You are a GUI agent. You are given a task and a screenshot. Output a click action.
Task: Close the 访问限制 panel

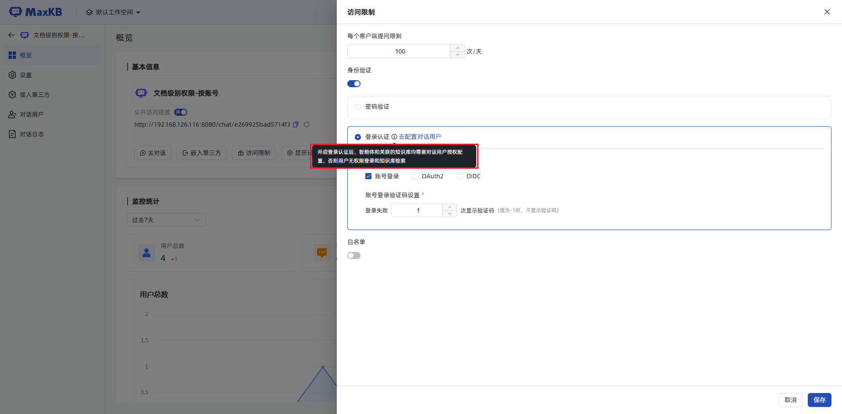(827, 12)
